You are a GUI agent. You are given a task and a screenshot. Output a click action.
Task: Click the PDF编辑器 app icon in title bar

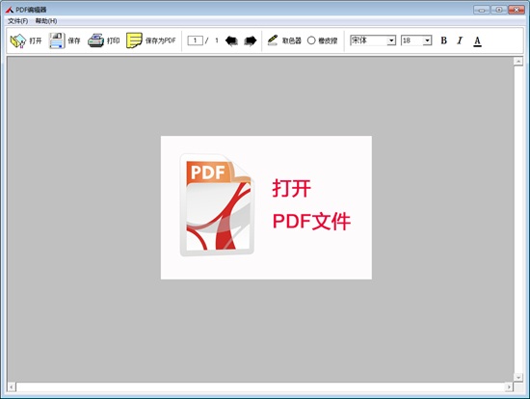point(10,10)
